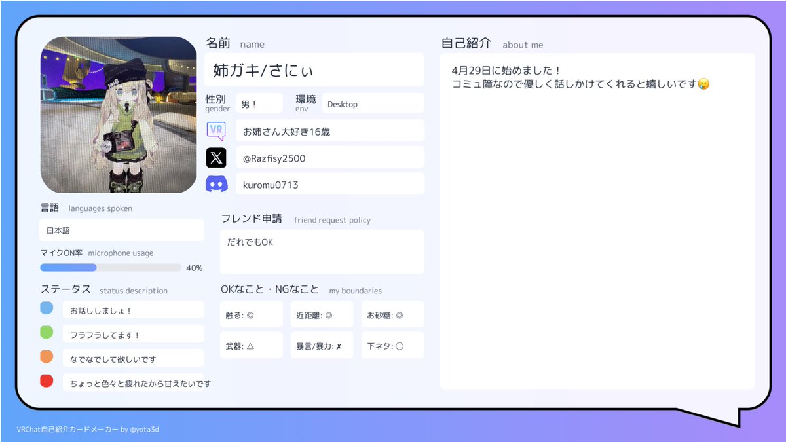Click the green status color dot
Viewport: 786px width, 442px height.
pos(47,332)
